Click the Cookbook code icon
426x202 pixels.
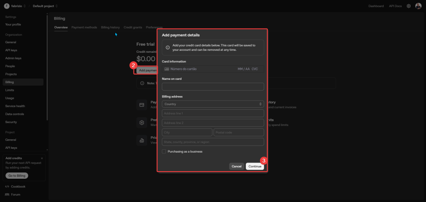7,187
